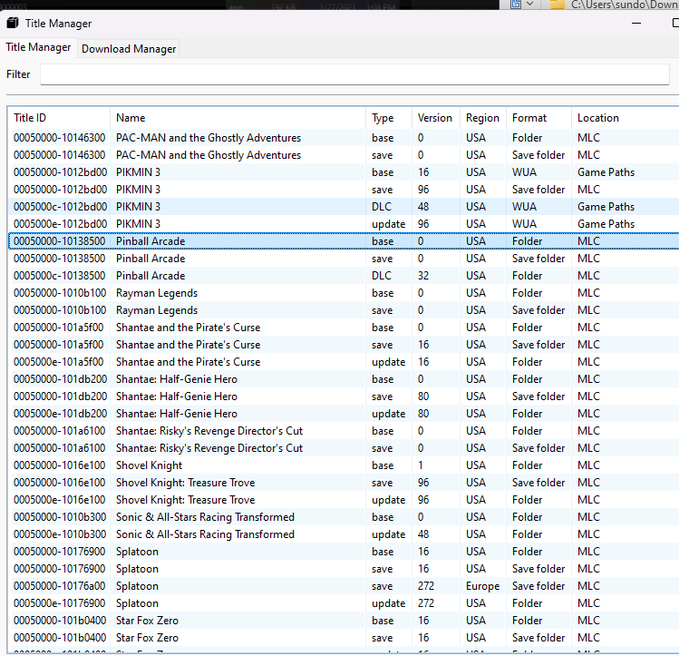Click the Europe region cell
The image size is (679, 656).
coord(482,586)
